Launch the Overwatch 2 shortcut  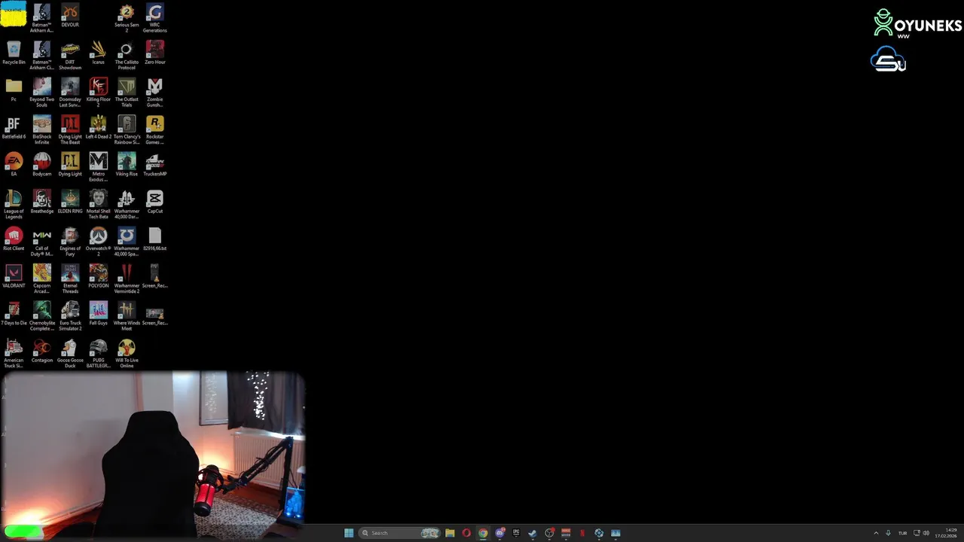click(98, 241)
